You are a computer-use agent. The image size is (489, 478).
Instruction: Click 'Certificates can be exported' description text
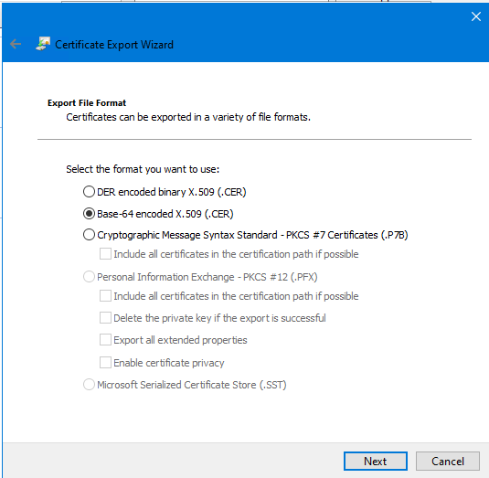click(188, 117)
